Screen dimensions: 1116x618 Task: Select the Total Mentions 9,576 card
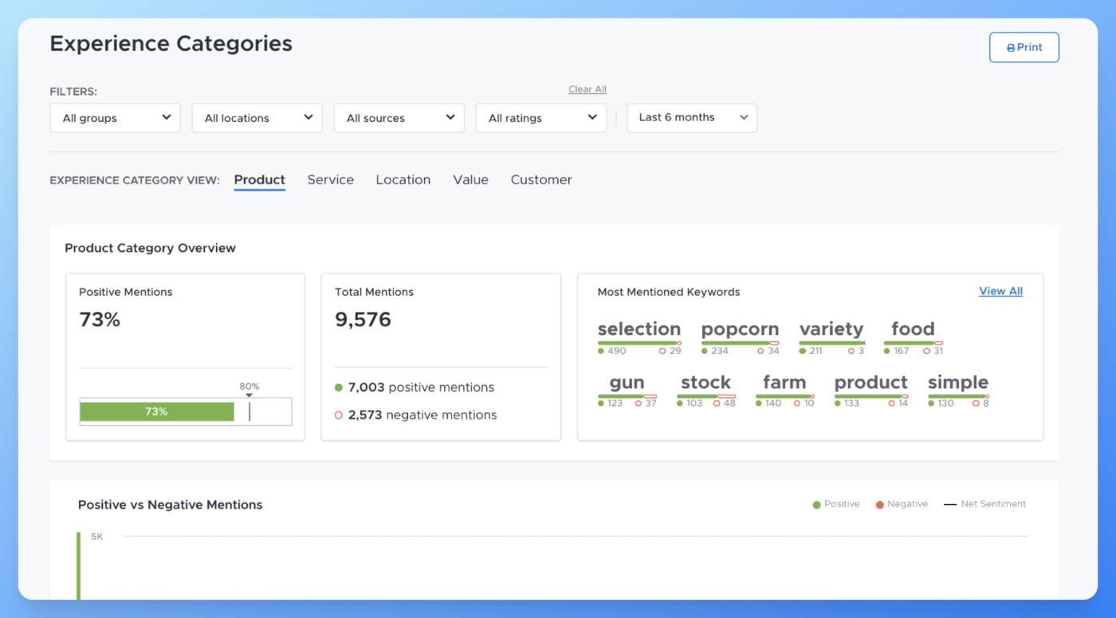pyautogui.click(x=441, y=356)
